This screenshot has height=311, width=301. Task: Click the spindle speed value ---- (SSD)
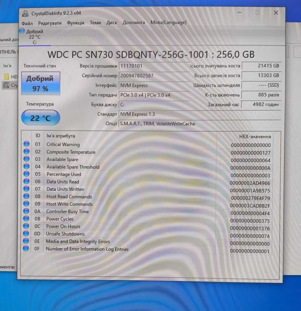[x=261, y=85]
